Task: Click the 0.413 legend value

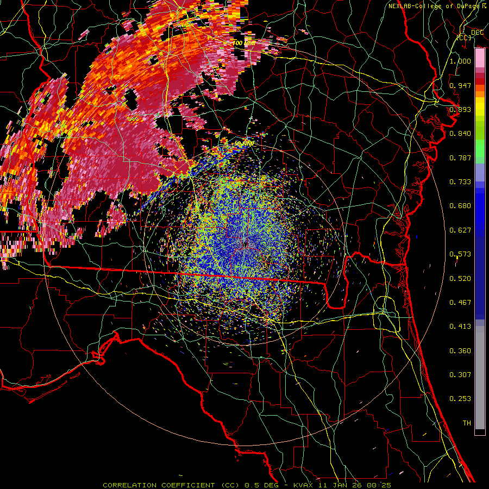Action: [x=460, y=326]
